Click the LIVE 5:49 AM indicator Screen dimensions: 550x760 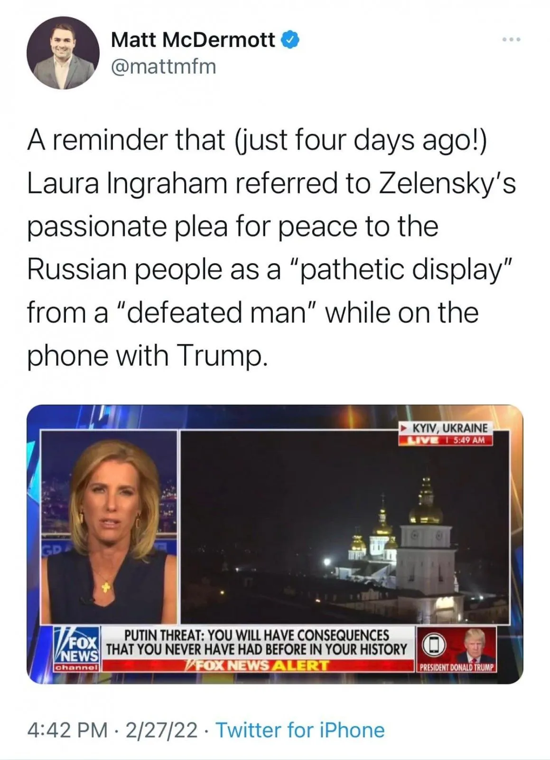pos(445,440)
